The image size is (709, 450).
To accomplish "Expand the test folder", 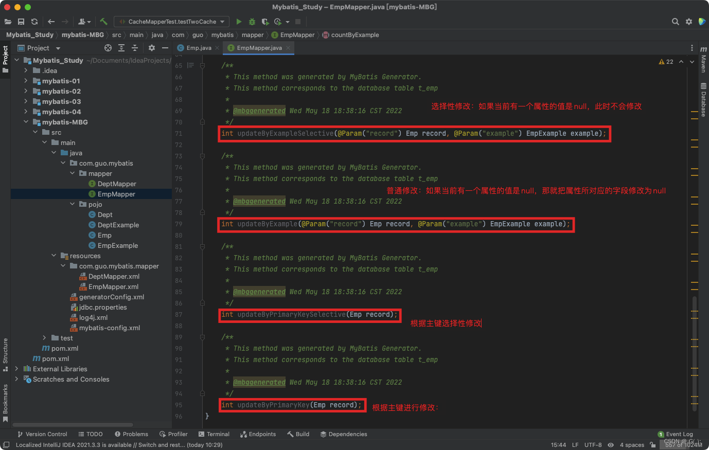I will pyautogui.click(x=44, y=338).
